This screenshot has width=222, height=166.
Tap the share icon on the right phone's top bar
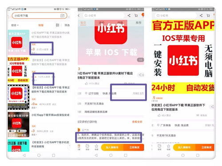(201, 15)
